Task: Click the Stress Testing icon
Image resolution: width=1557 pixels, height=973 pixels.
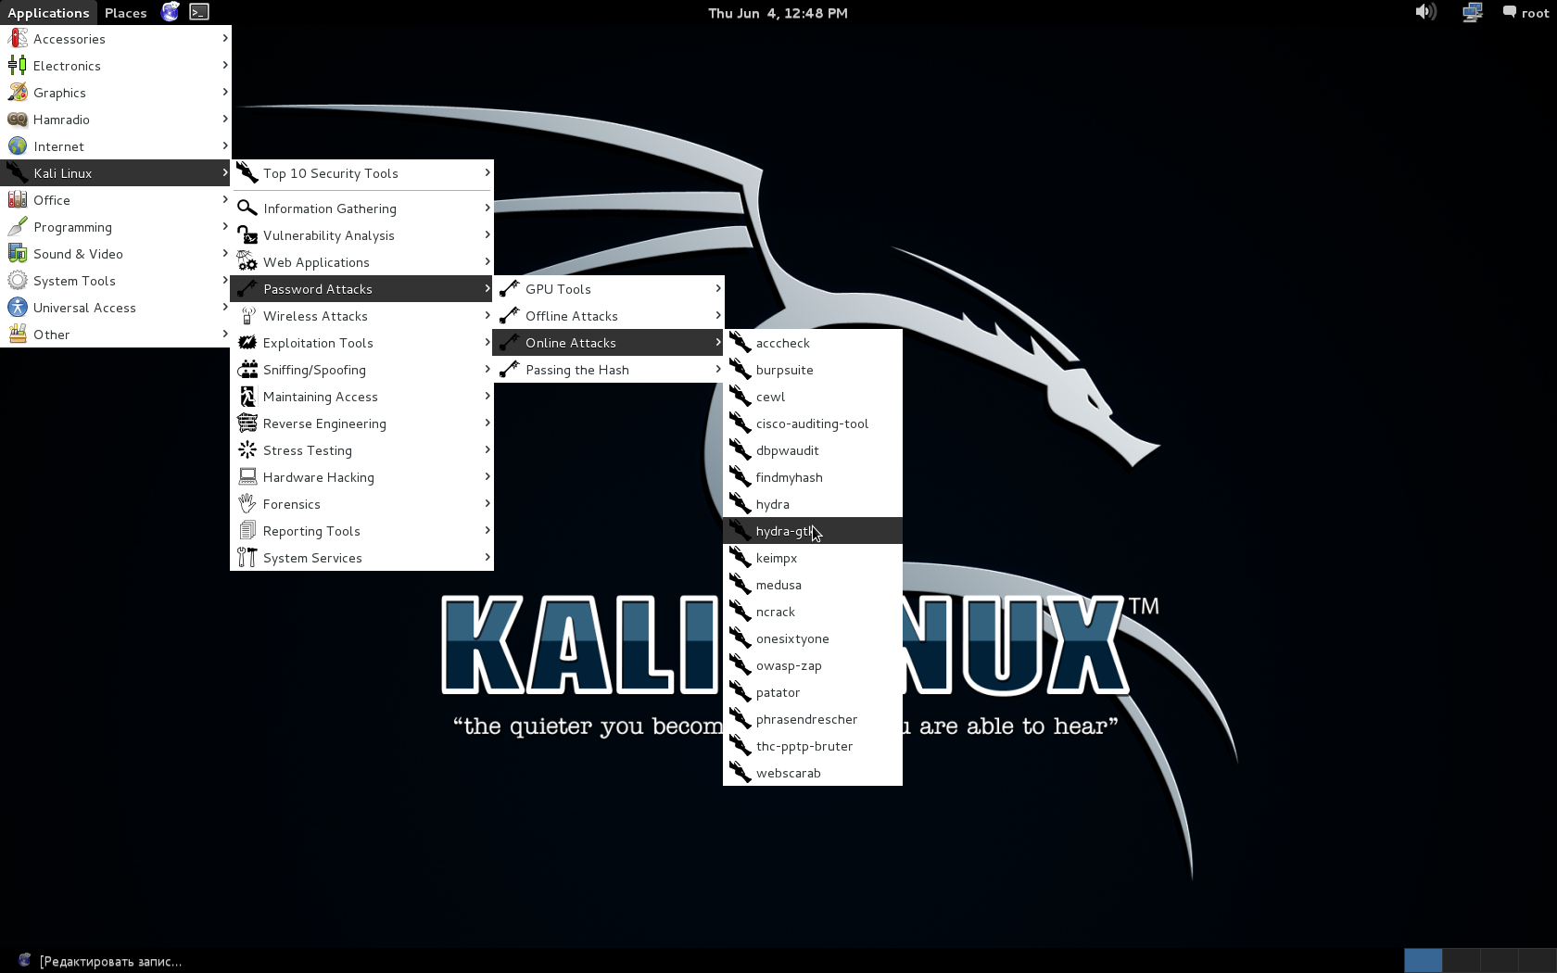Action: (x=247, y=450)
